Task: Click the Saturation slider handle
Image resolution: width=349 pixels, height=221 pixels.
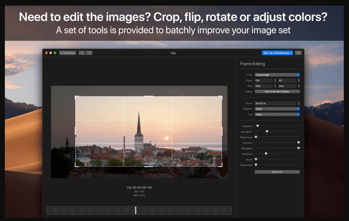Action: (x=267, y=131)
